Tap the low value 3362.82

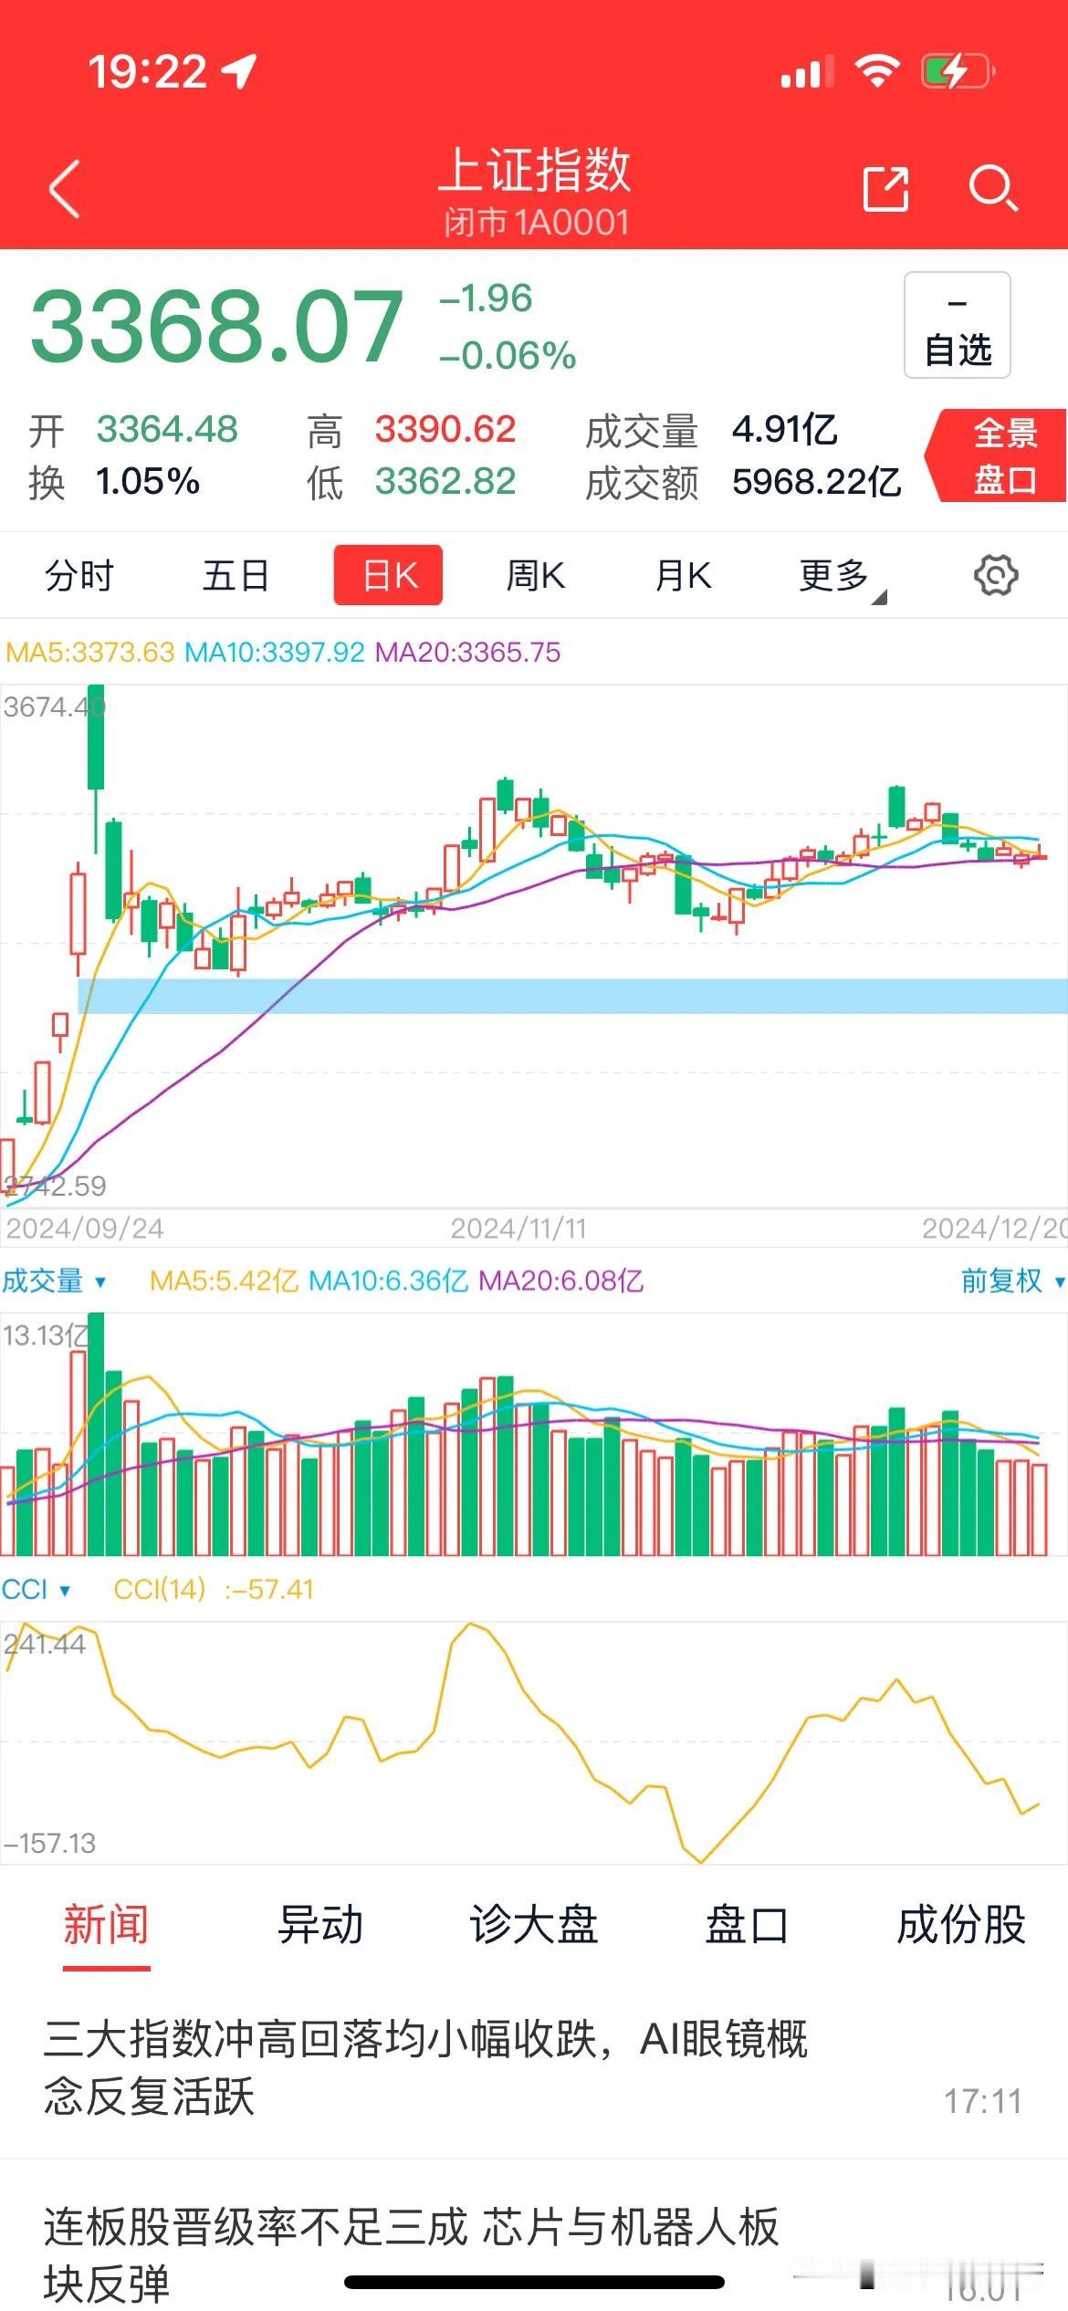[445, 481]
